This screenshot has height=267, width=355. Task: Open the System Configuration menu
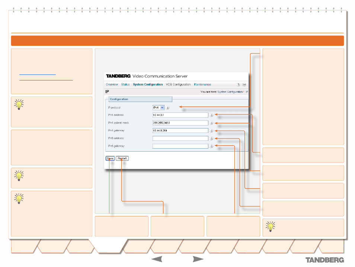coord(148,85)
